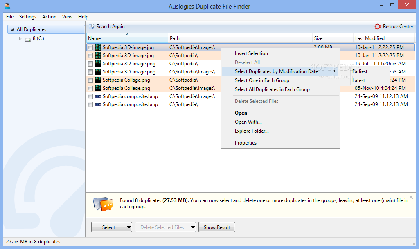Click thumbnail icon of Softpedia 3D-image.jpg in C:\Softpedia\Images\
The width and height of the screenshot is (419, 249).
[98, 47]
